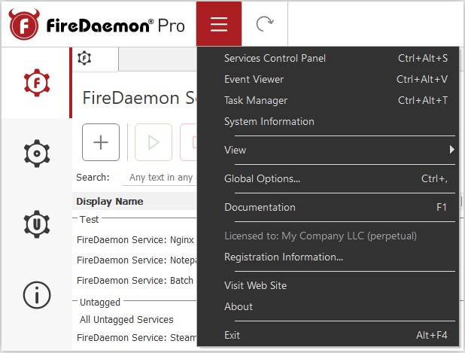This screenshot has width=465, height=353.
Task: Open Task Manager from menu
Action: (x=328, y=100)
